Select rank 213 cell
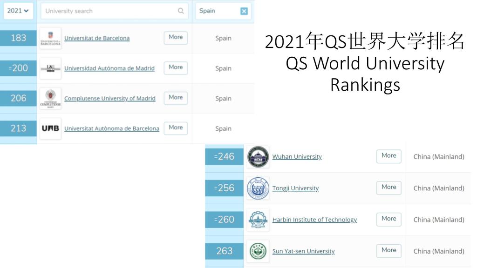477x268 pixels. pos(18,128)
